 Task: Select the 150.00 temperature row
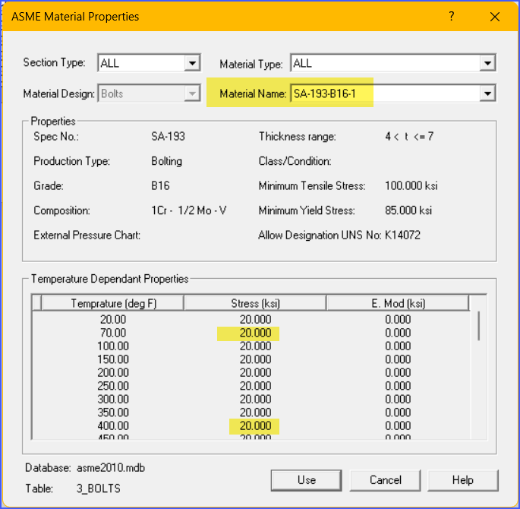(x=251, y=359)
